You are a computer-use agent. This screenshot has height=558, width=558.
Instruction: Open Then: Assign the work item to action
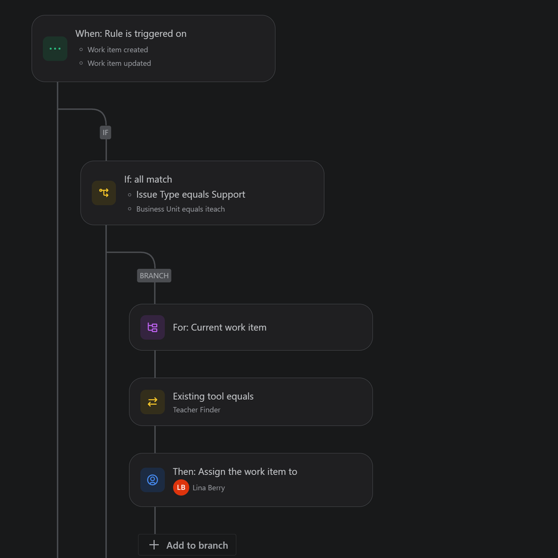251,480
